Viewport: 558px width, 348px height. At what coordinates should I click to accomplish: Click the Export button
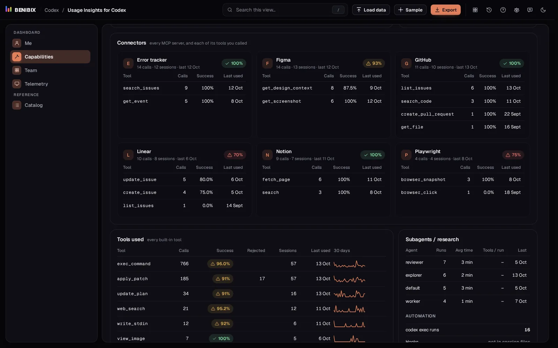point(445,10)
